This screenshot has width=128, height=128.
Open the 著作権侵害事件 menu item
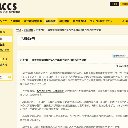pyautogui.click(x=33, y=21)
